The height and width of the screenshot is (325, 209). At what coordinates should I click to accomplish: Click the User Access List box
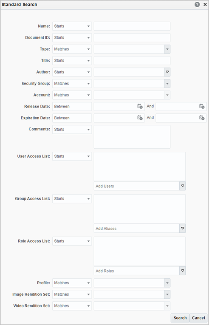point(140,167)
